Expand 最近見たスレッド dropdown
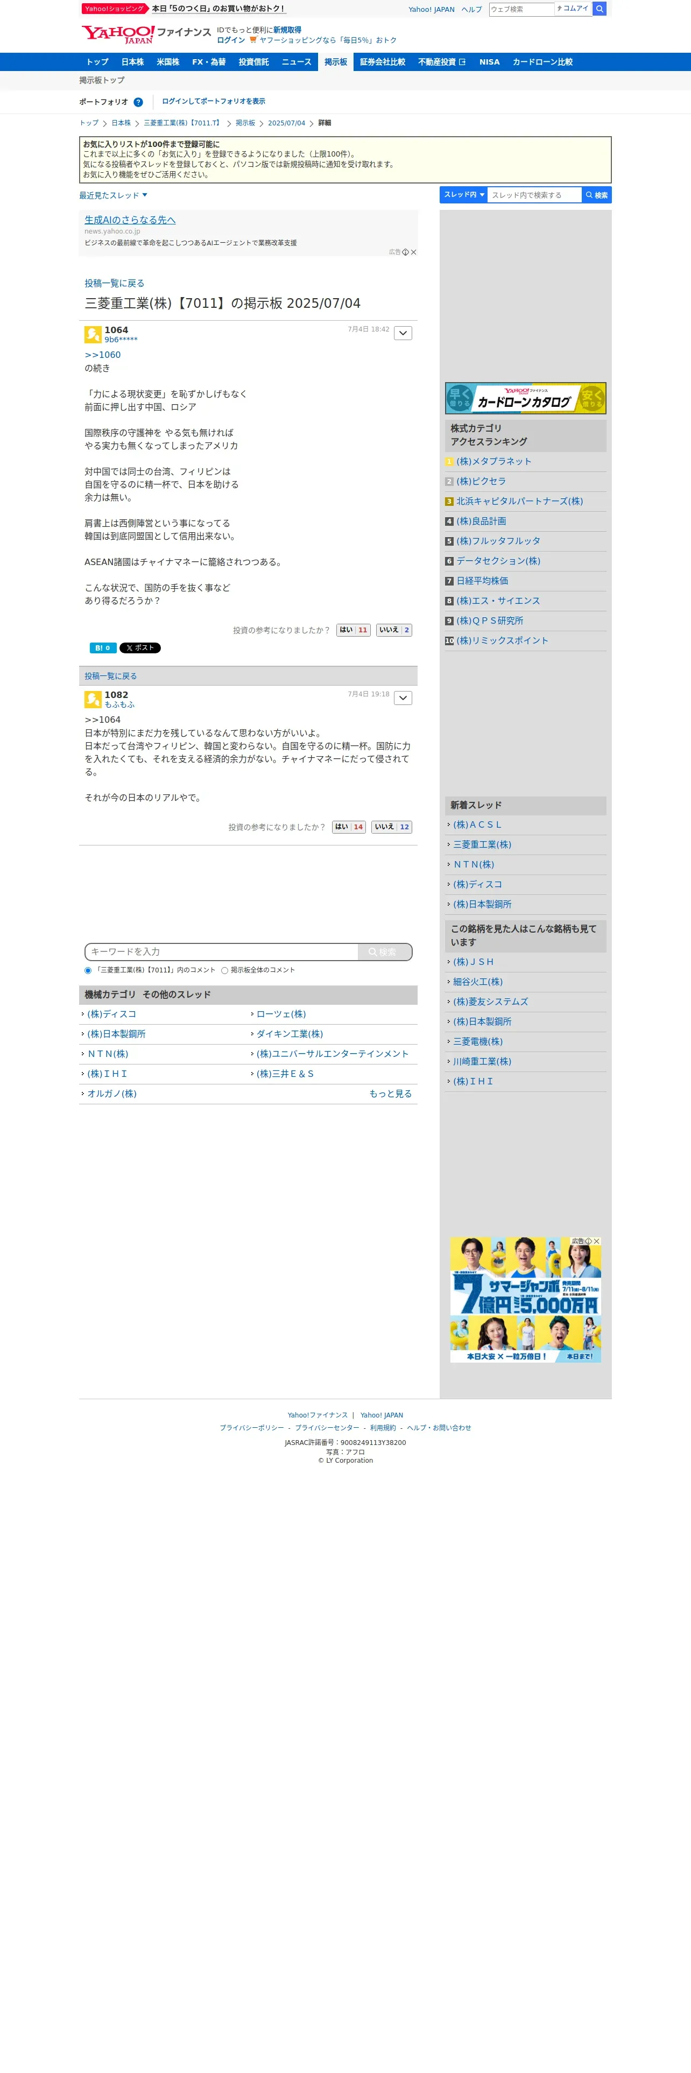Image resolution: width=691 pixels, height=2073 pixels. point(114,195)
